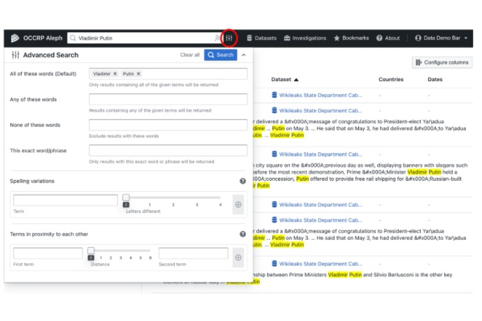Open the advanced search sliders icon in the search bar

[229, 38]
